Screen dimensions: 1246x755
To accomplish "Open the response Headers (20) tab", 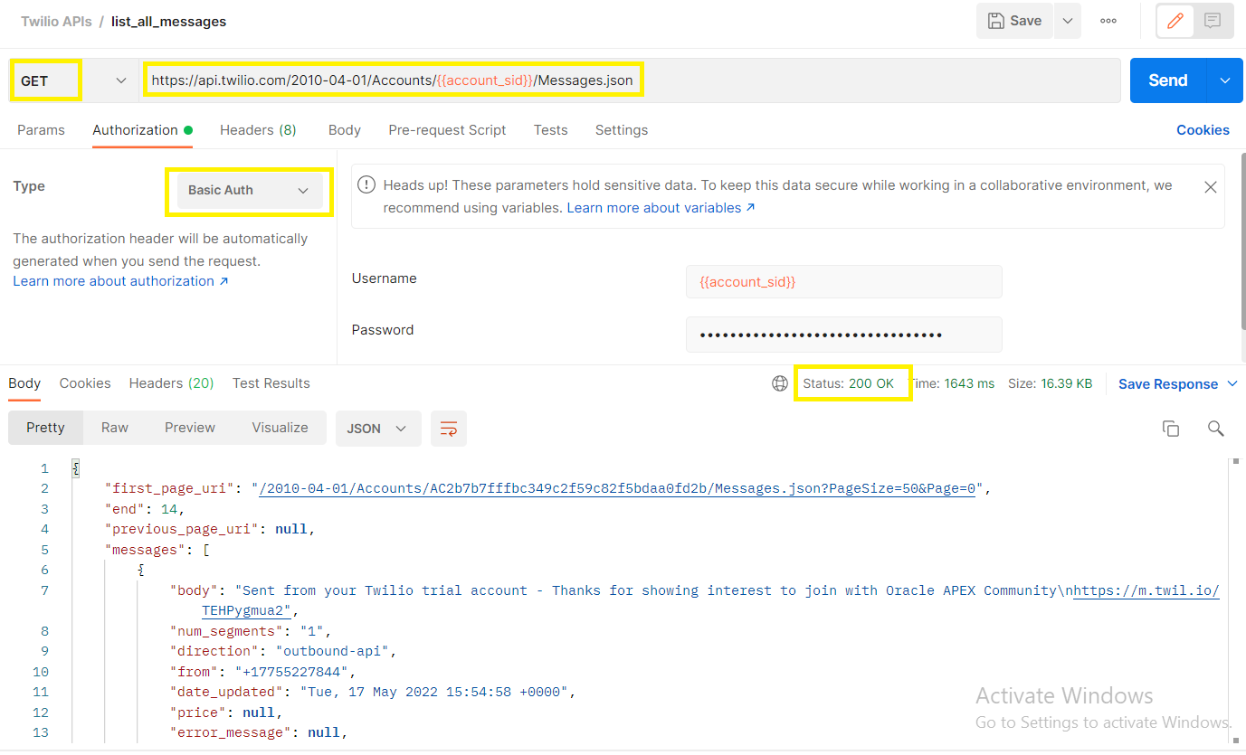I will [x=171, y=383].
